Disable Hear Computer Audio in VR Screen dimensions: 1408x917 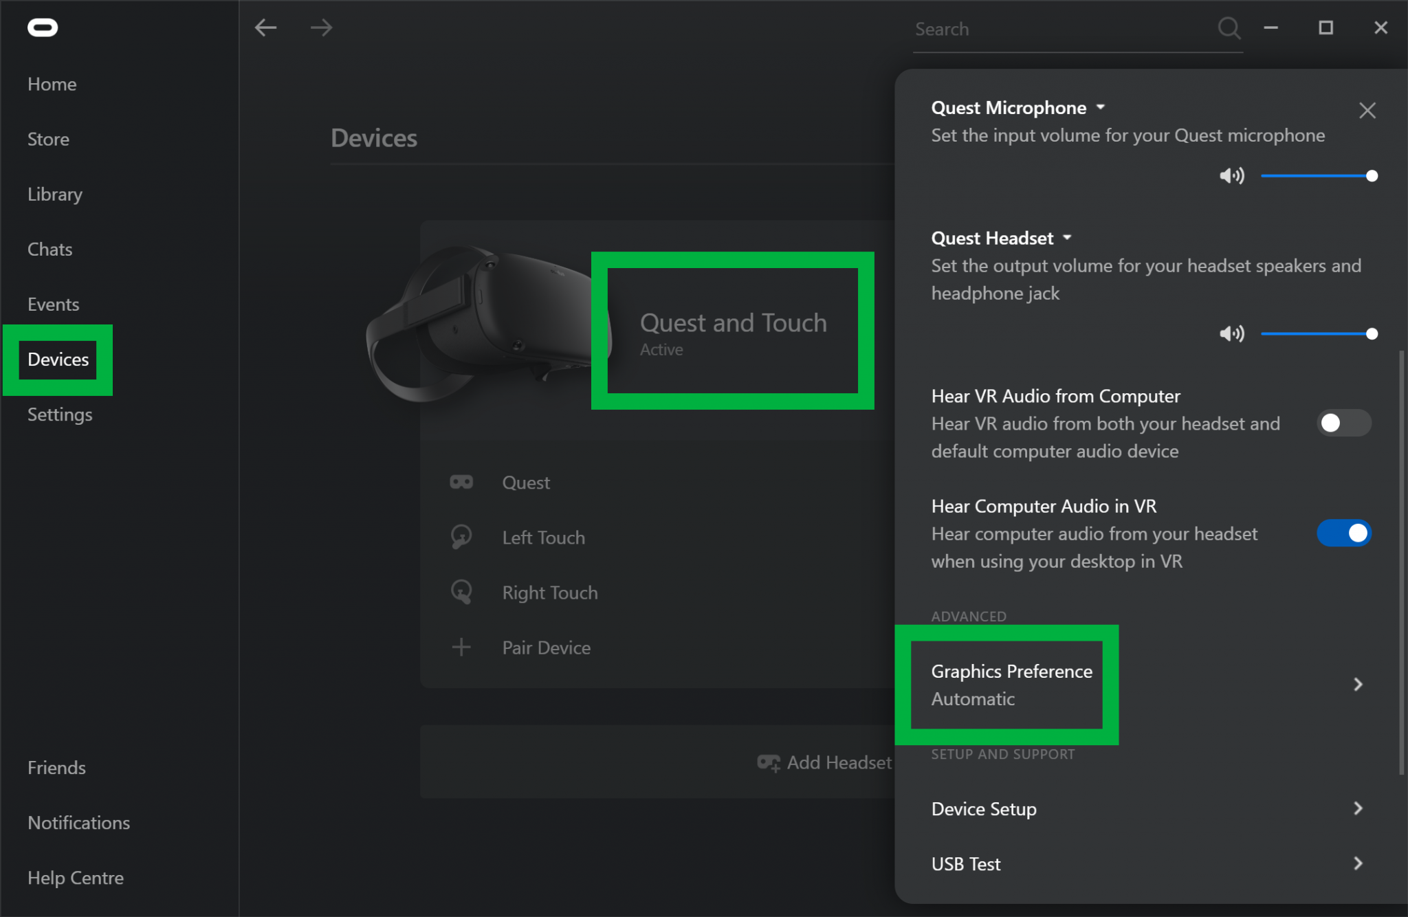pos(1343,533)
